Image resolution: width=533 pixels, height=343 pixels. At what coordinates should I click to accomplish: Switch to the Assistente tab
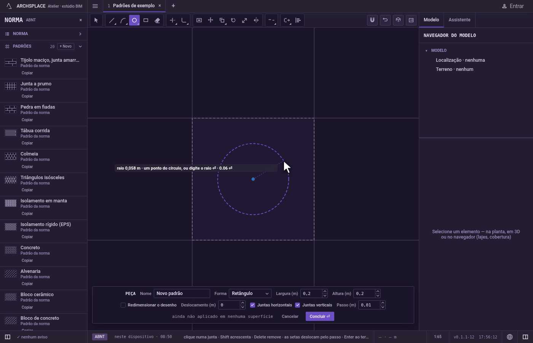(460, 20)
